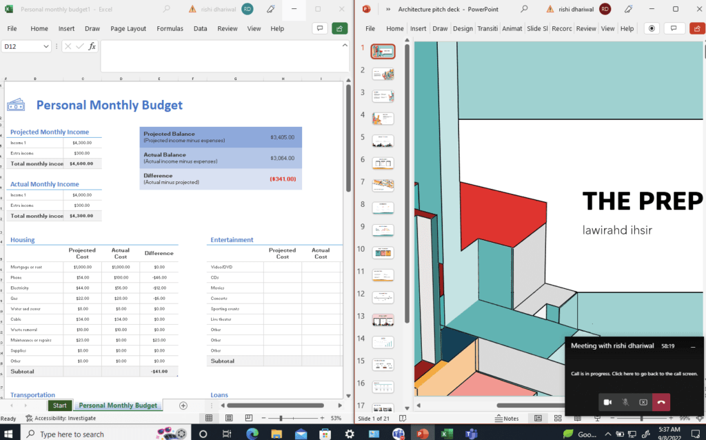Open the Formulas tab in Excel

click(170, 29)
